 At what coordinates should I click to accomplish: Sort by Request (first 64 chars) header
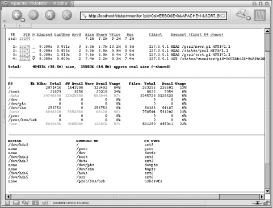[197, 35]
